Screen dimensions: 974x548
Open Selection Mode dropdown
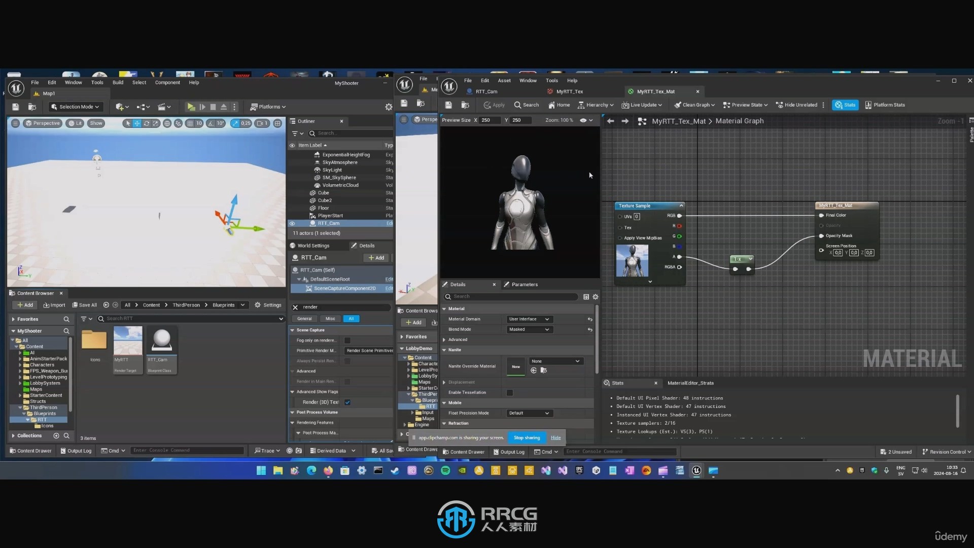pyautogui.click(x=76, y=107)
